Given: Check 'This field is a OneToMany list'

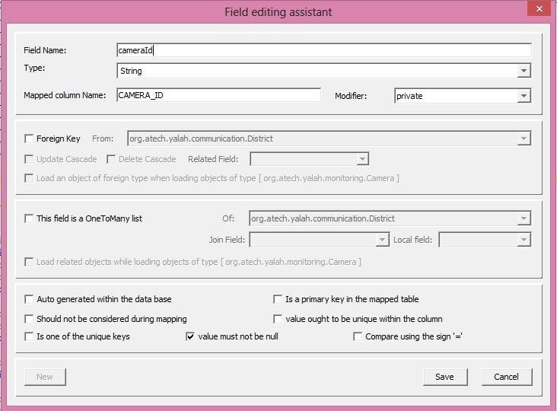Looking at the screenshot, I should [x=30, y=218].
